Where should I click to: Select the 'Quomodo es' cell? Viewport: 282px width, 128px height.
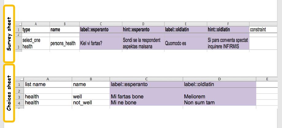point(185,43)
